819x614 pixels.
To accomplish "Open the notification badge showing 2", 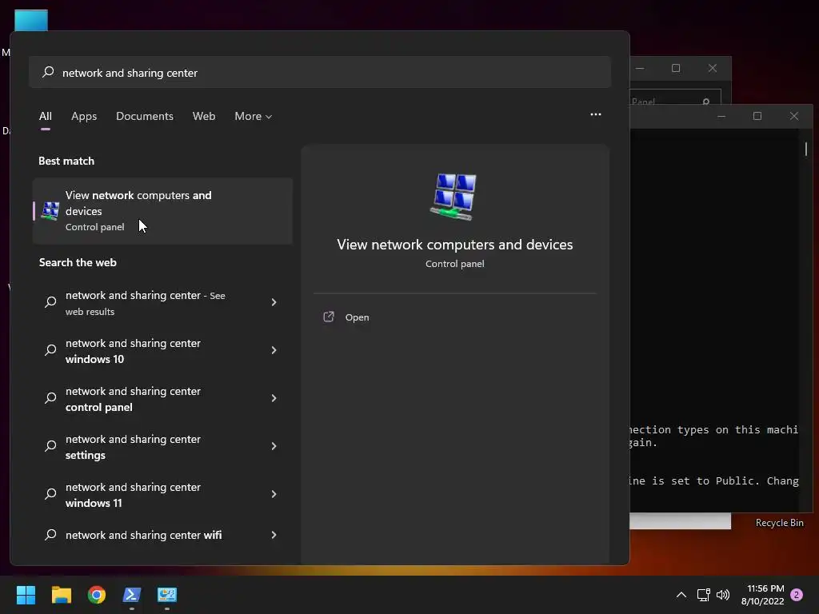I will point(797,595).
